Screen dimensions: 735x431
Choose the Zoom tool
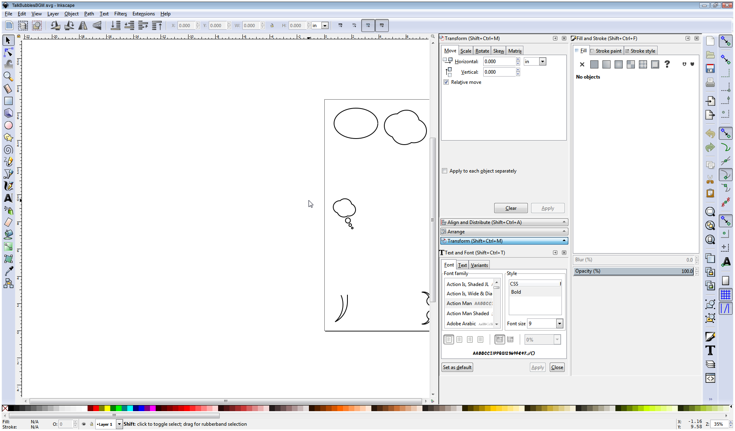[x=8, y=76]
